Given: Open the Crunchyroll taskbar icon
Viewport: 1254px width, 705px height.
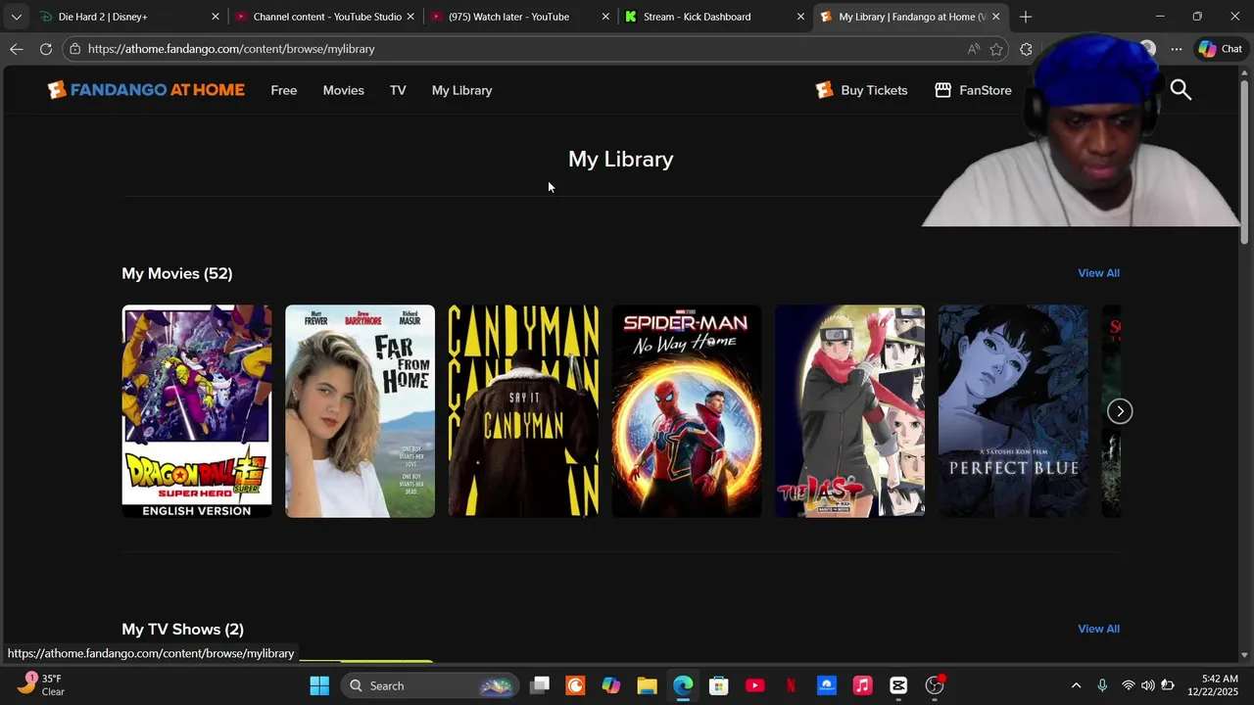Looking at the screenshot, I should coord(575,685).
